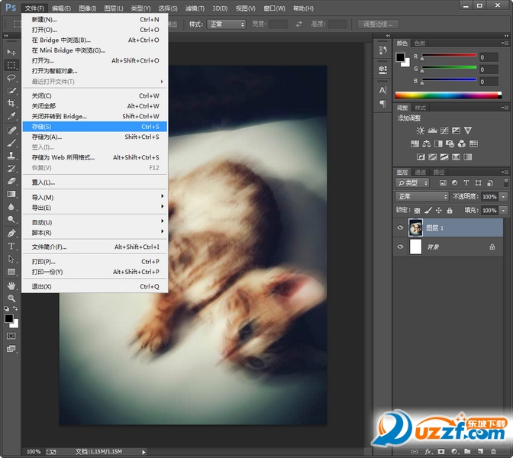513x458 pixels.
Task: Select the Type (T) tool
Action: click(11, 246)
